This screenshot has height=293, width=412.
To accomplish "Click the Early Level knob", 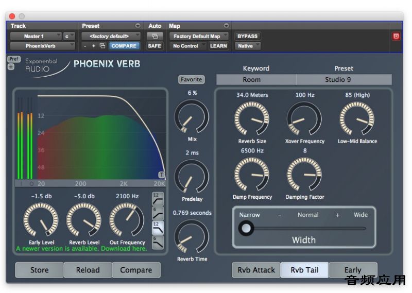I will [41, 220].
